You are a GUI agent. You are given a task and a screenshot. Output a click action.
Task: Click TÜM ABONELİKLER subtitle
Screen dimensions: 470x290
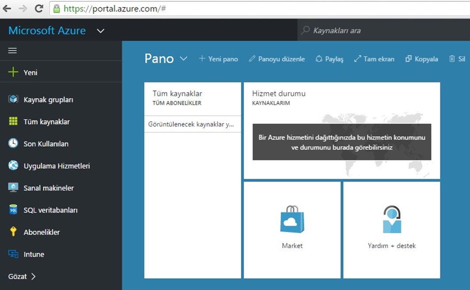pyautogui.click(x=177, y=103)
